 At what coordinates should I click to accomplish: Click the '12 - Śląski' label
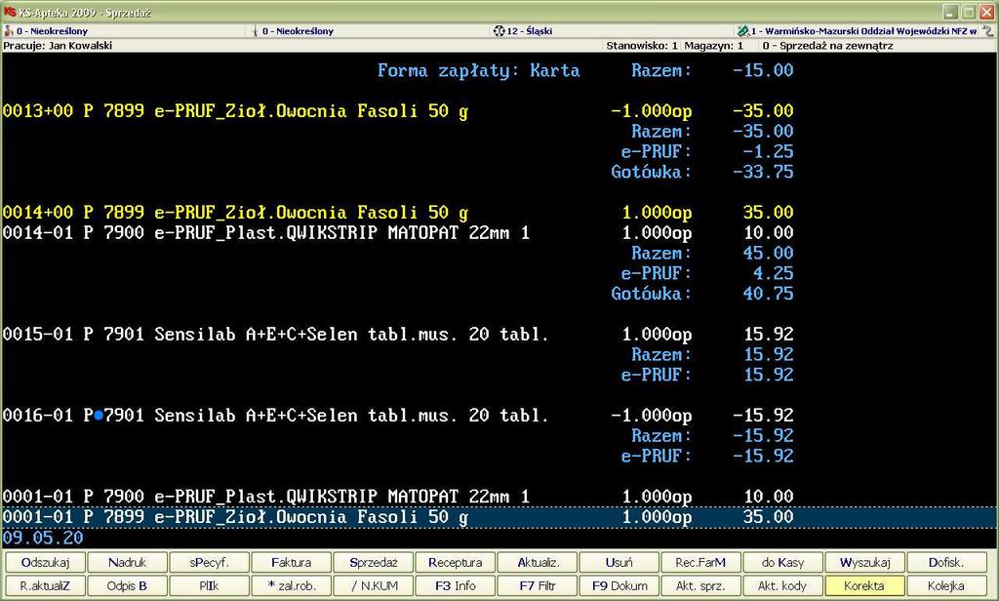point(530,30)
